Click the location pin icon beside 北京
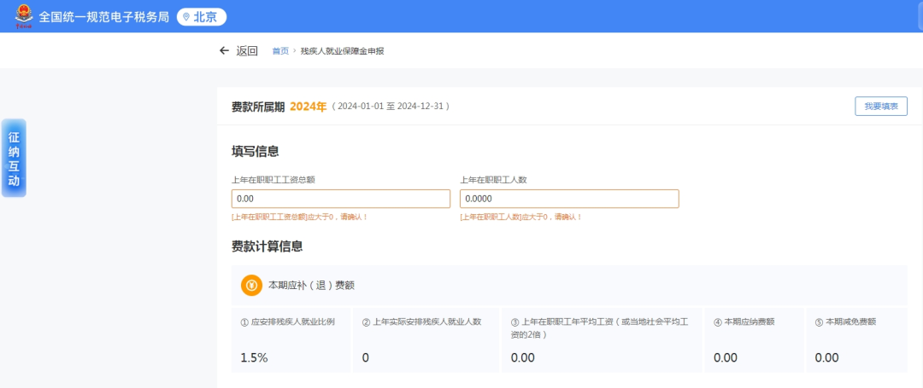Viewport: 923px width, 388px height. tap(186, 16)
